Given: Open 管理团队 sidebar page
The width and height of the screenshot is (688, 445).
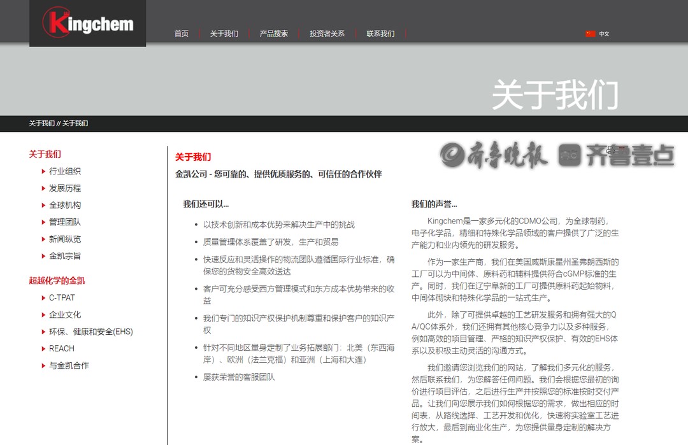Looking at the screenshot, I should pyautogui.click(x=65, y=222).
